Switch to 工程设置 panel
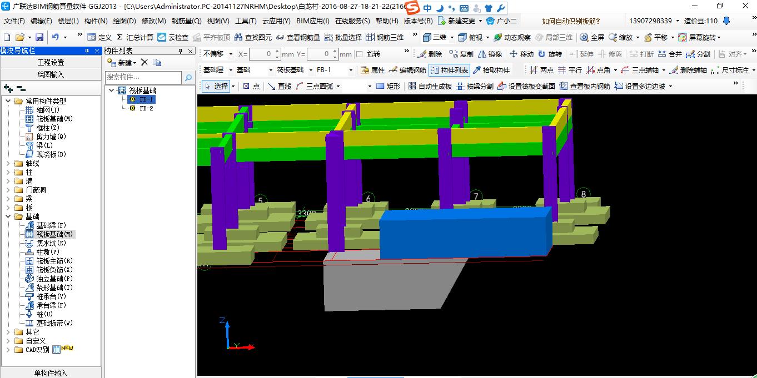757x378 pixels. click(x=51, y=62)
